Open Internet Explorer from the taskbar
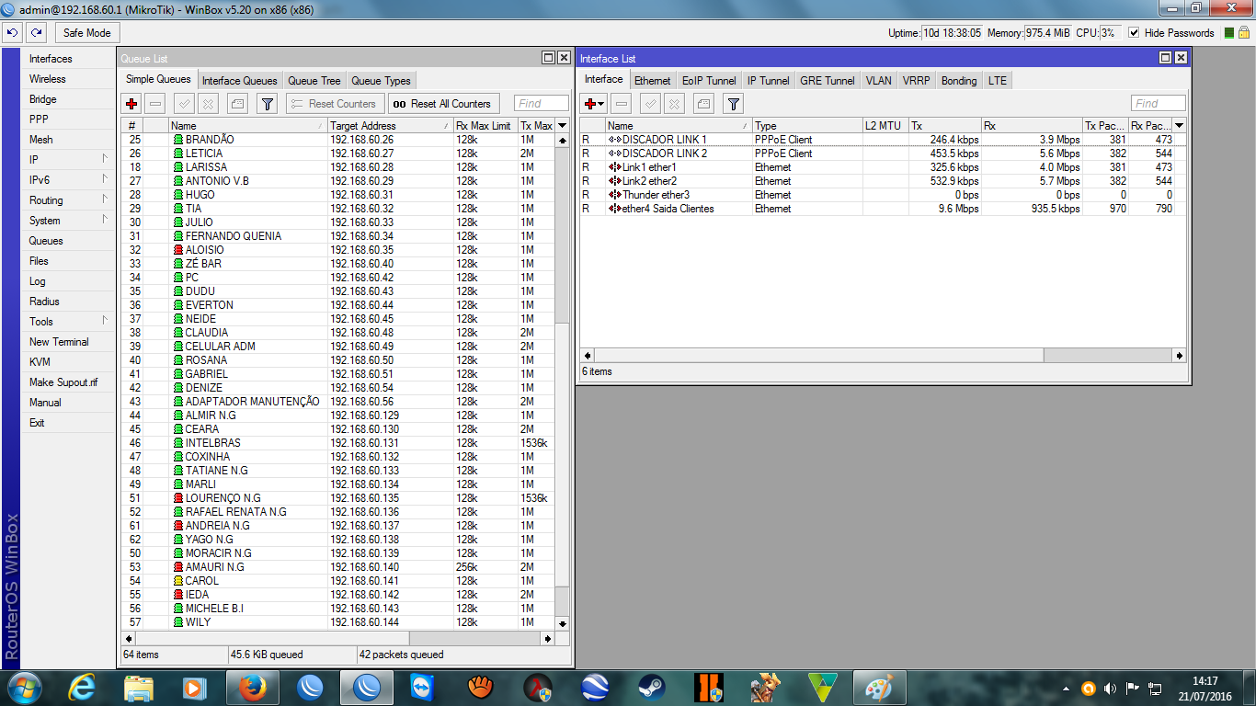 pyautogui.click(x=82, y=687)
